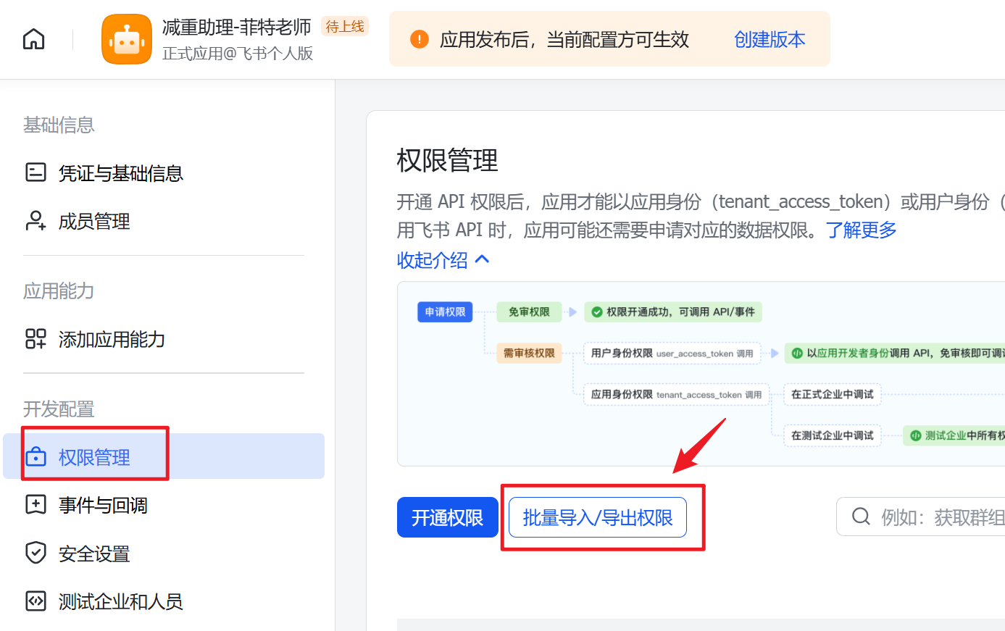Click the add app capability grid icon

(36, 339)
